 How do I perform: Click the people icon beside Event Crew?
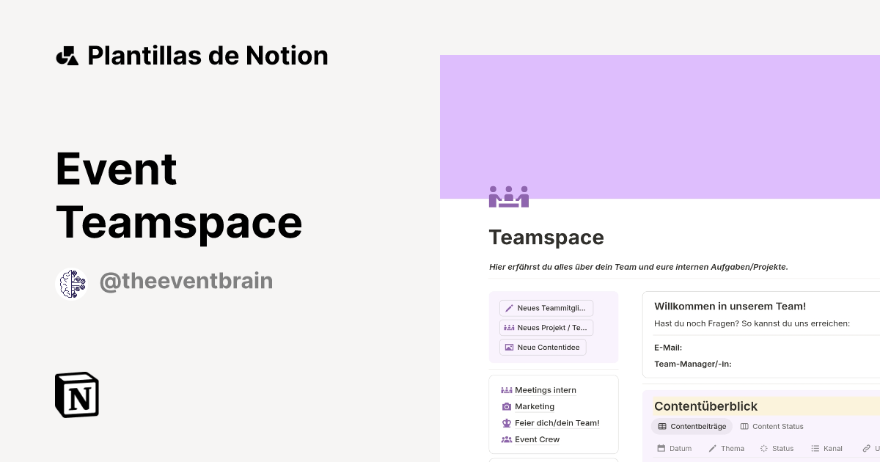click(x=506, y=439)
